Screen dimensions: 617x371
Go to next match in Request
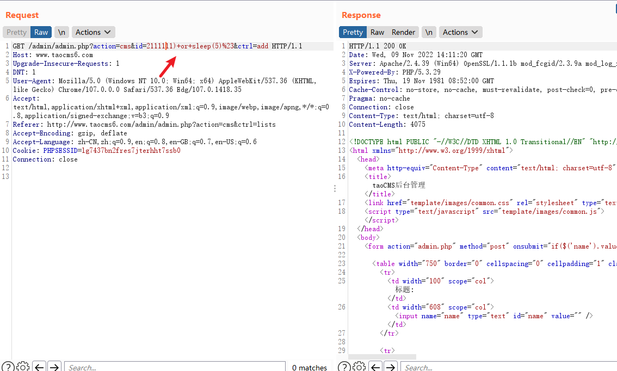(54, 367)
